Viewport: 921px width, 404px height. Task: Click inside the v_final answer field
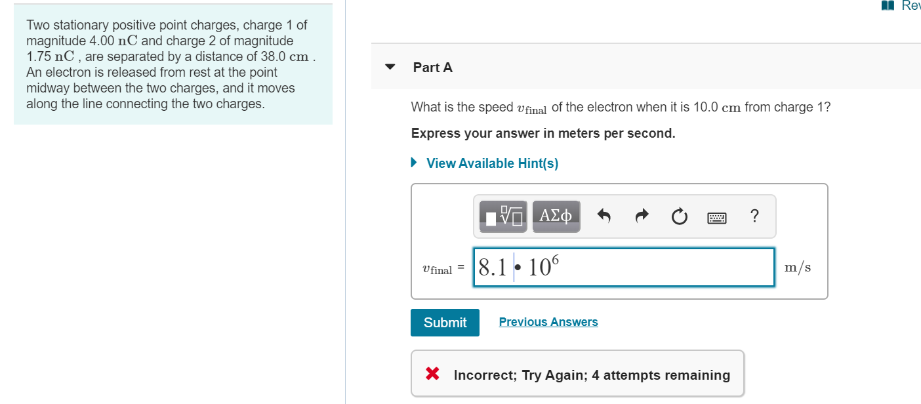pyautogui.click(x=624, y=267)
